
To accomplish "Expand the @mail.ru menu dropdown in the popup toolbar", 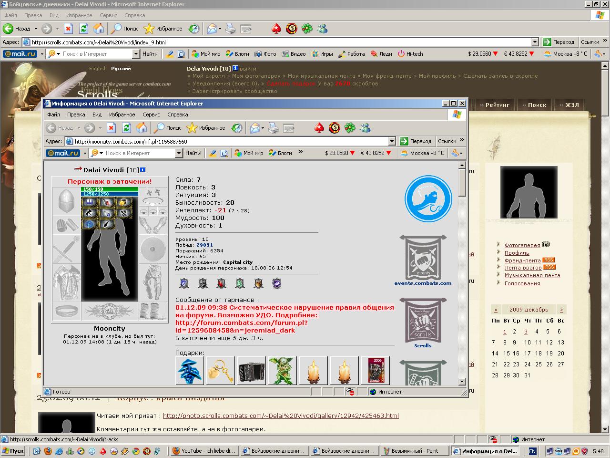I will (85, 153).
